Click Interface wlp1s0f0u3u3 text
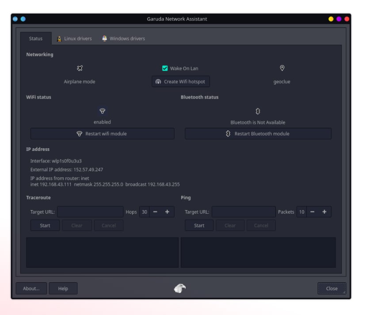 coord(56,161)
